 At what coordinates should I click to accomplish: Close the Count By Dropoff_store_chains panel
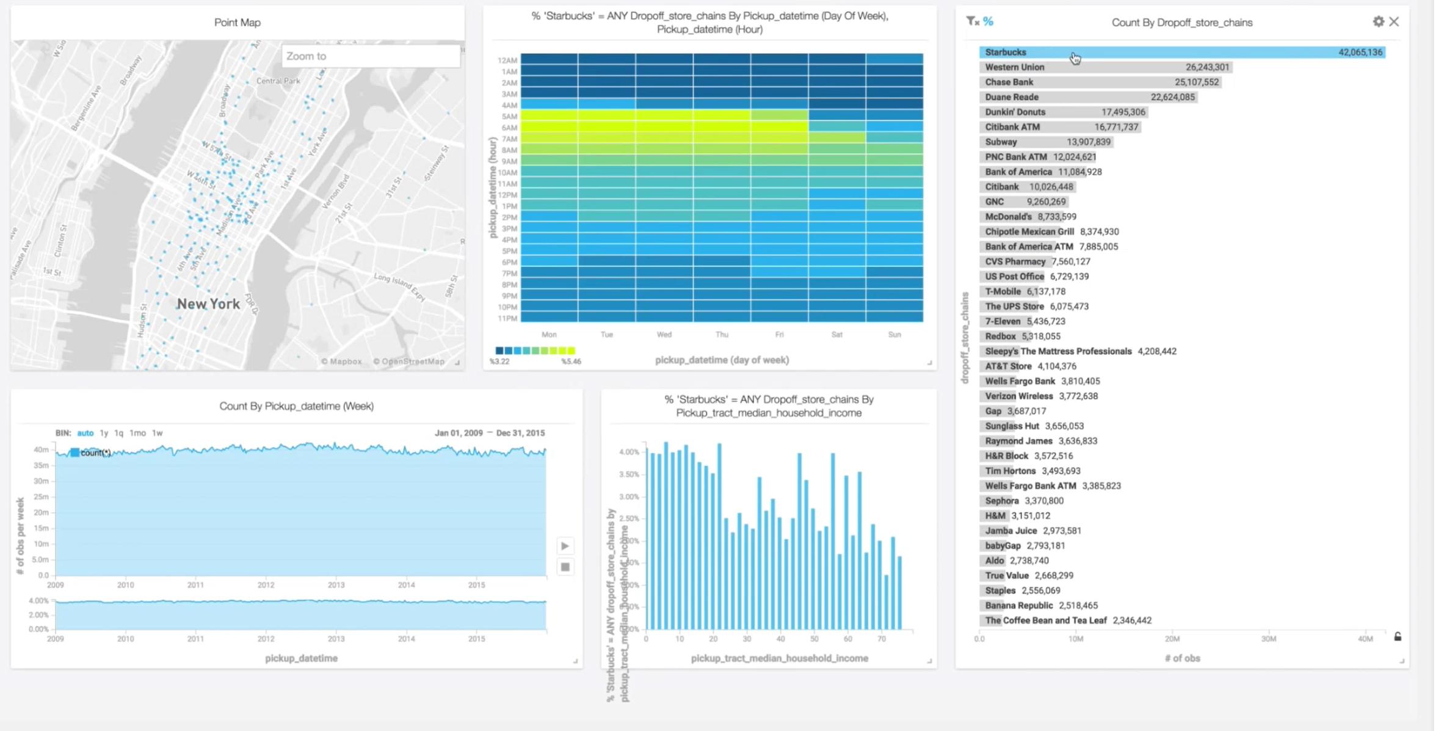point(1394,21)
